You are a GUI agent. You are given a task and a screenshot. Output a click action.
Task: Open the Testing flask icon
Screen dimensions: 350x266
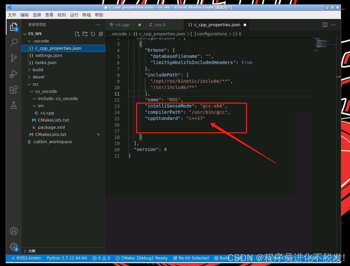[14, 105]
